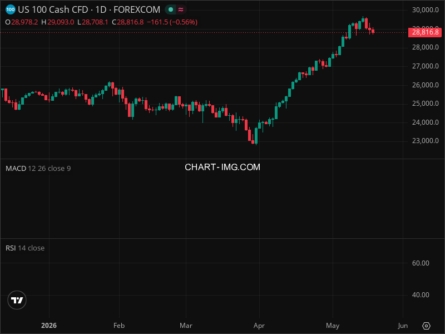Image resolution: width=445 pixels, height=334 pixels.
Task: Click the 2026 time axis label
Action: (x=49, y=326)
